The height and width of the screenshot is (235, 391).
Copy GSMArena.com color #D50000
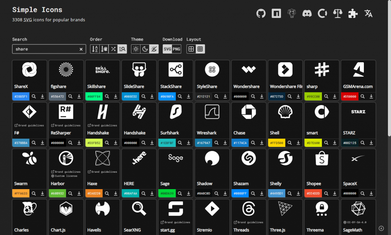click(x=350, y=97)
